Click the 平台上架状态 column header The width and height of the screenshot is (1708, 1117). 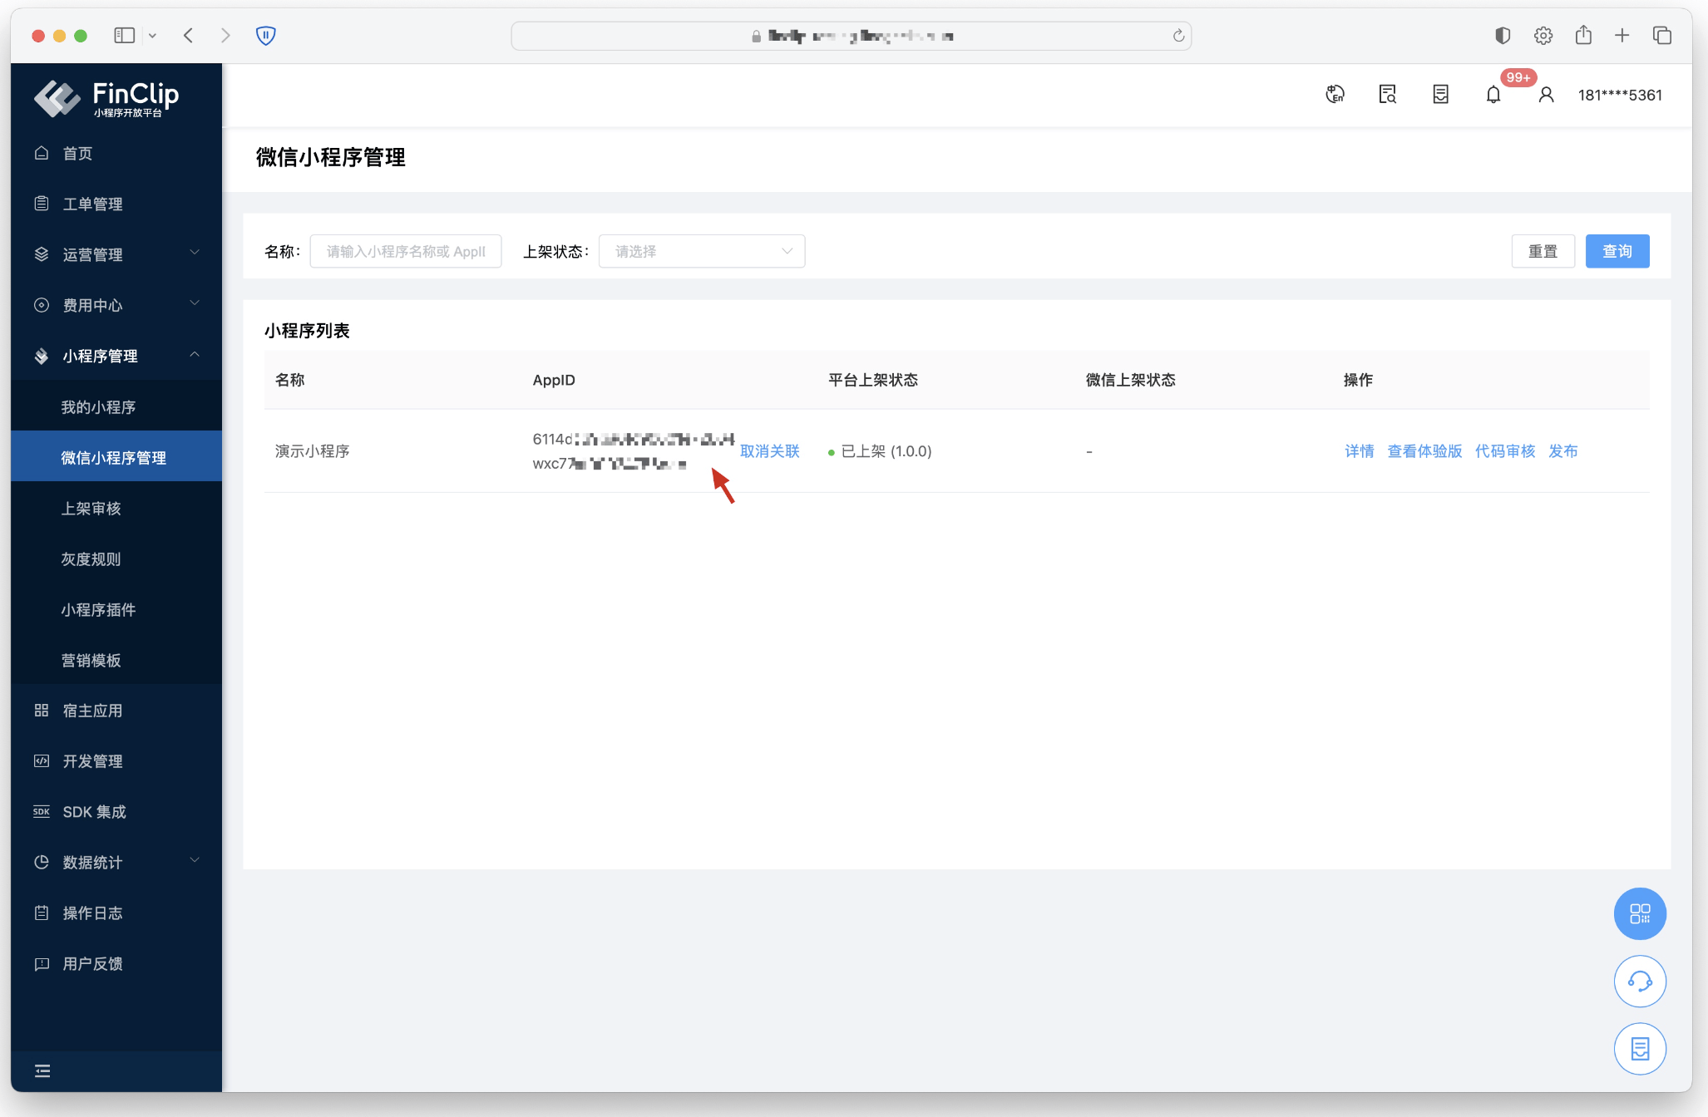(x=873, y=380)
